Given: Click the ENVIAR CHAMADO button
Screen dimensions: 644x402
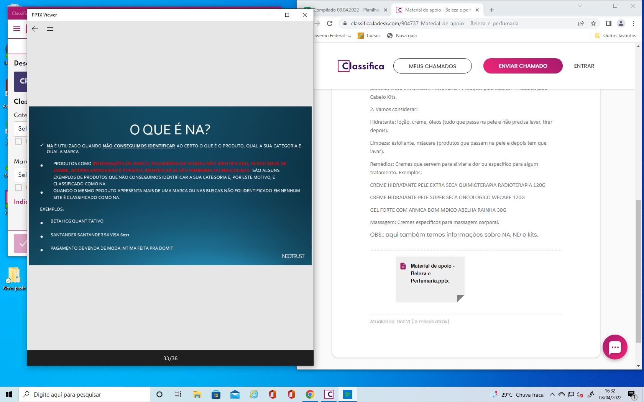Looking at the screenshot, I should pyautogui.click(x=522, y=66).
